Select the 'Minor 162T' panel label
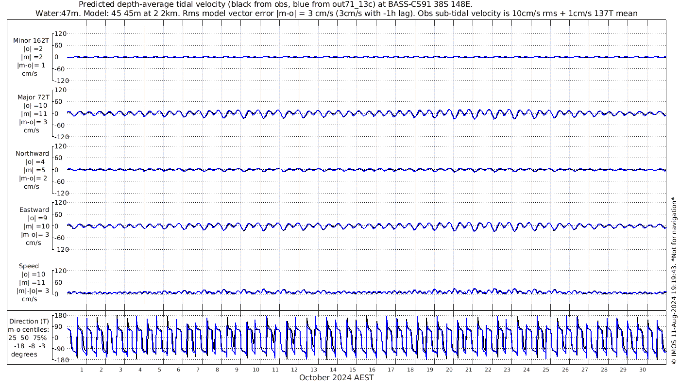Image resolution: width=680 pixels, height=388 pixels. click(x=31, y=41)
